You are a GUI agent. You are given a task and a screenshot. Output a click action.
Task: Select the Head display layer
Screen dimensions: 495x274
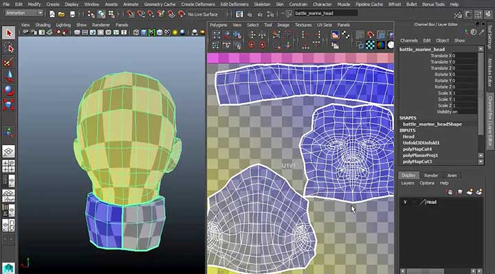point(431,202)
